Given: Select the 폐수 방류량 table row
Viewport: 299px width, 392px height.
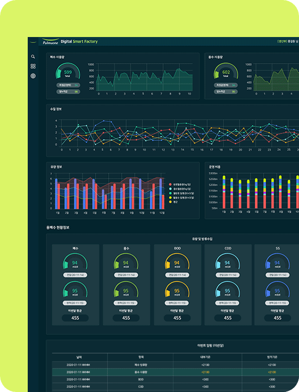Looking at the screenshot, I should point(176,365).
